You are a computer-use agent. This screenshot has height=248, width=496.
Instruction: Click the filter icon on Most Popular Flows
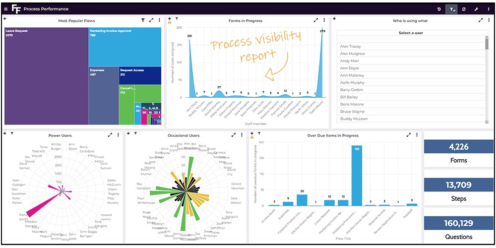coord(143,20)
